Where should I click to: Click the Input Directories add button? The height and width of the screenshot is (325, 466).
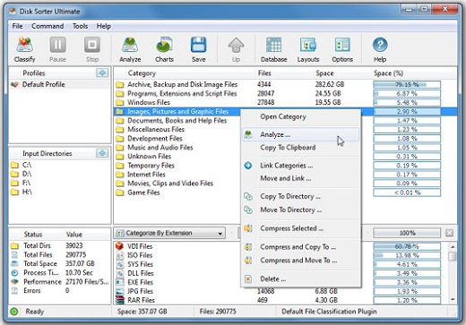(102, 153)
